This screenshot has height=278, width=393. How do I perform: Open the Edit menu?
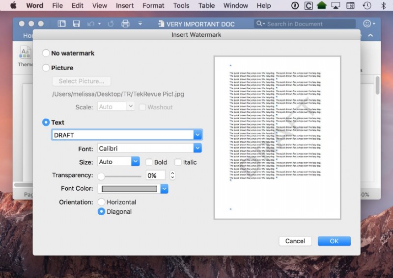point(78,5)
